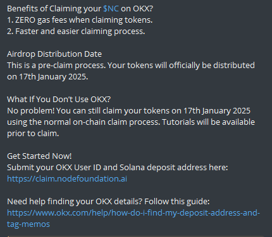Open the $NC cashtag link
The width and height of the screenshot is (272, 237).
pyautogui.click(x=111, y=9)
